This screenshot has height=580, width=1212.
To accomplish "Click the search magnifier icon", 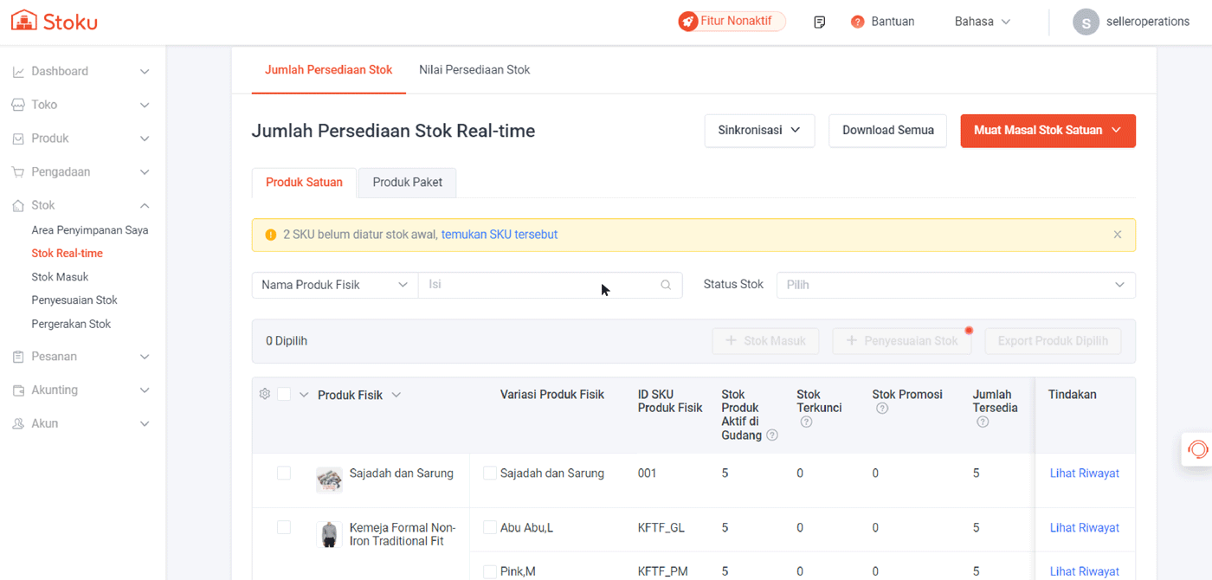I will point(666,285).
